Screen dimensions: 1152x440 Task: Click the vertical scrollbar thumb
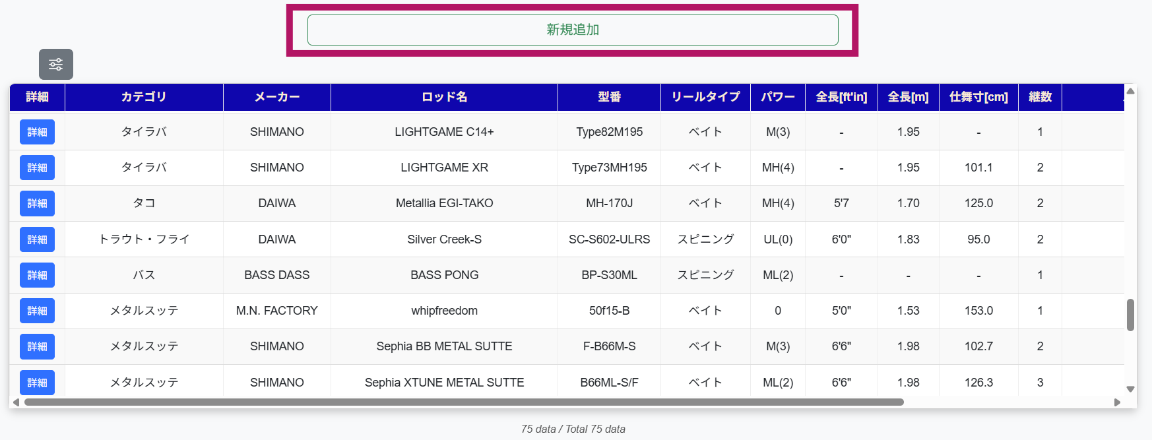point(1130,315)
